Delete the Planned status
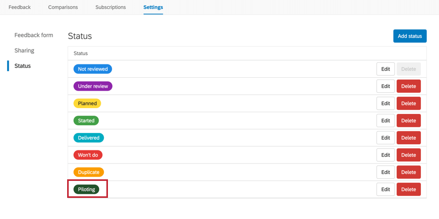The image size is (439, 219). tap(408, 104)
